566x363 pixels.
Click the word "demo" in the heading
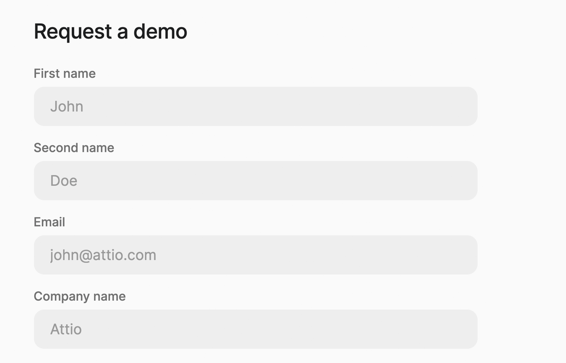coord(160,31)
